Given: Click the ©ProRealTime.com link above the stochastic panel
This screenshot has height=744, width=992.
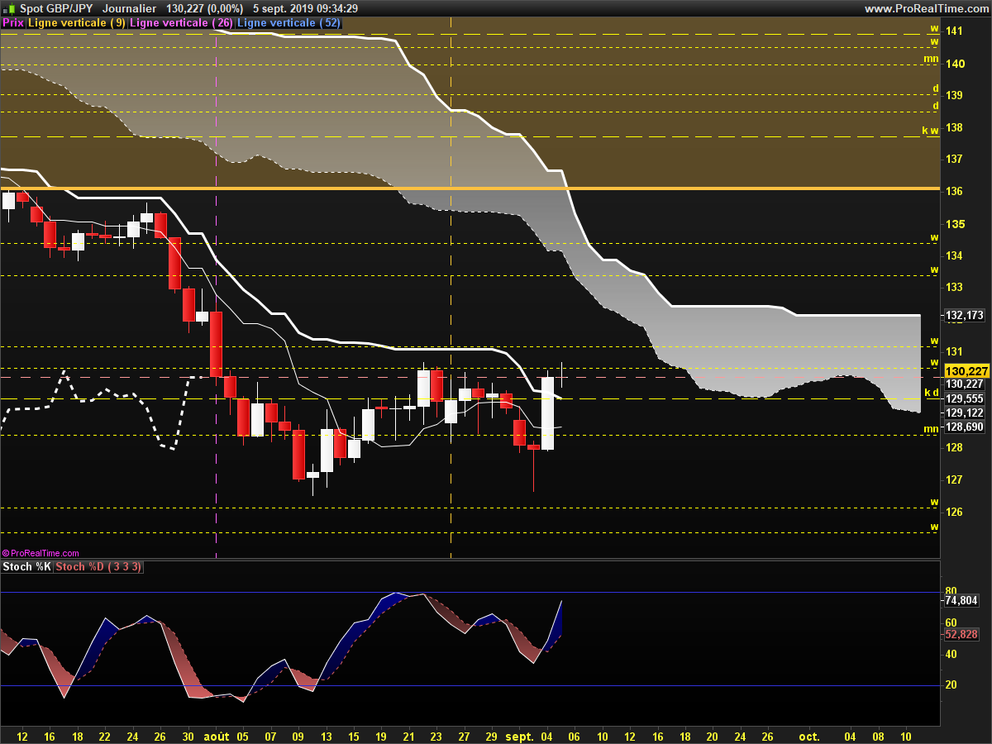Looking at the screenshot, I should click(x=41, y=553).
